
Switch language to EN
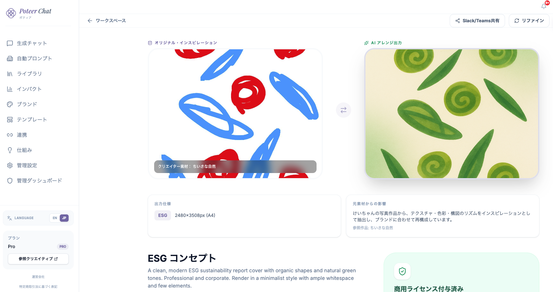pos(55,218)
